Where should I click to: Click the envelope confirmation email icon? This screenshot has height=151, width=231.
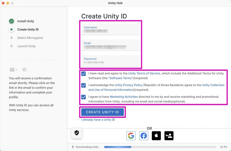(12, 70)
